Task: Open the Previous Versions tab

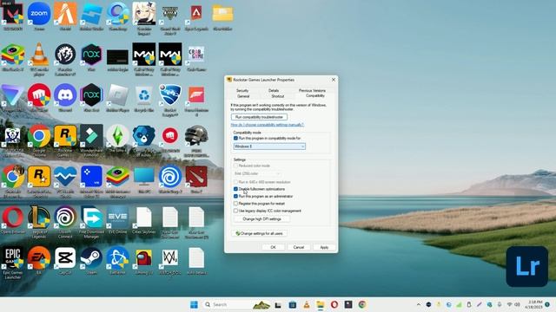Action: coord(312,90)
